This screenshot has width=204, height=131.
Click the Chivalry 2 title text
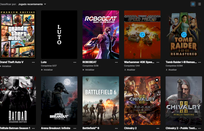pos(130,128)
